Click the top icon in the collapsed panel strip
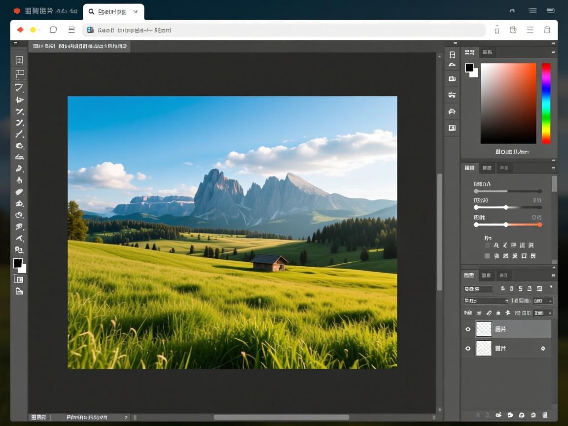 click(452, 55)
